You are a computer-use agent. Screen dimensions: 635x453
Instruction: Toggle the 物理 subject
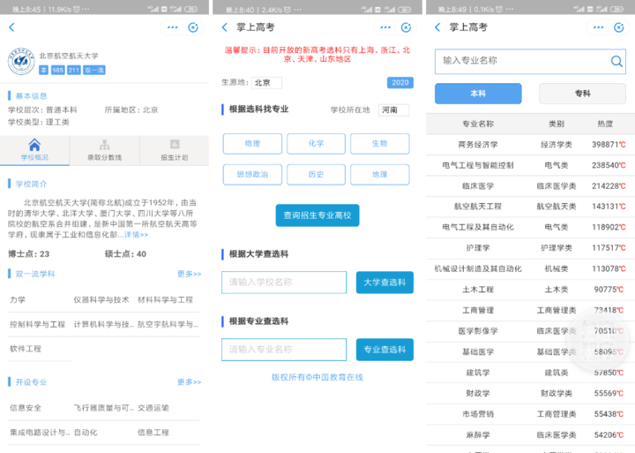tap(252, 144)
